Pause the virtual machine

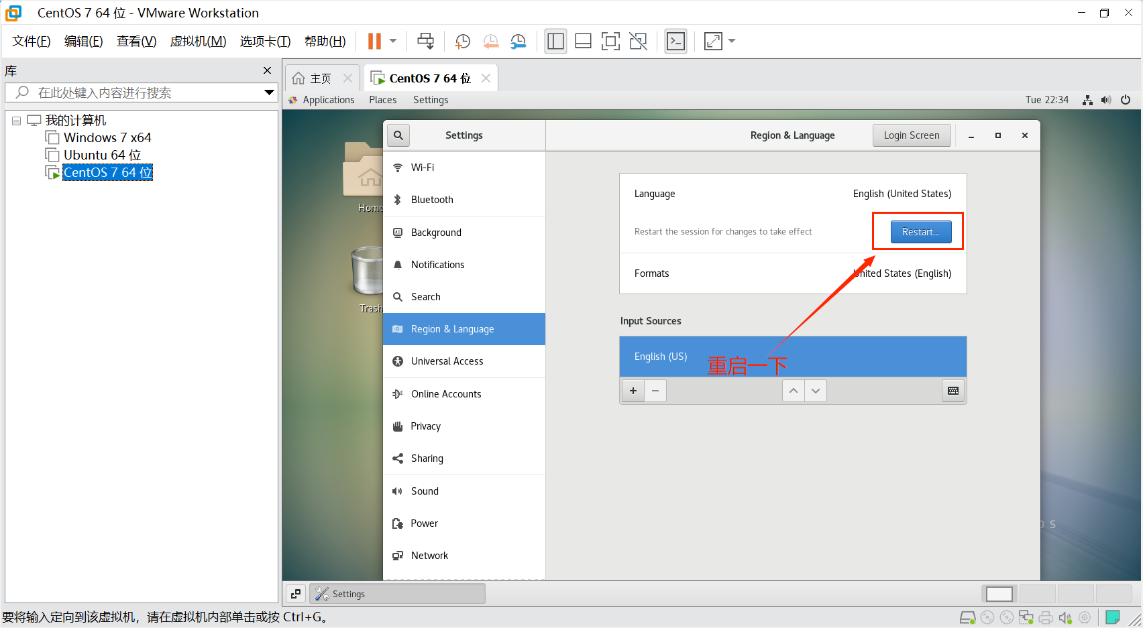[x=374, y=41]
